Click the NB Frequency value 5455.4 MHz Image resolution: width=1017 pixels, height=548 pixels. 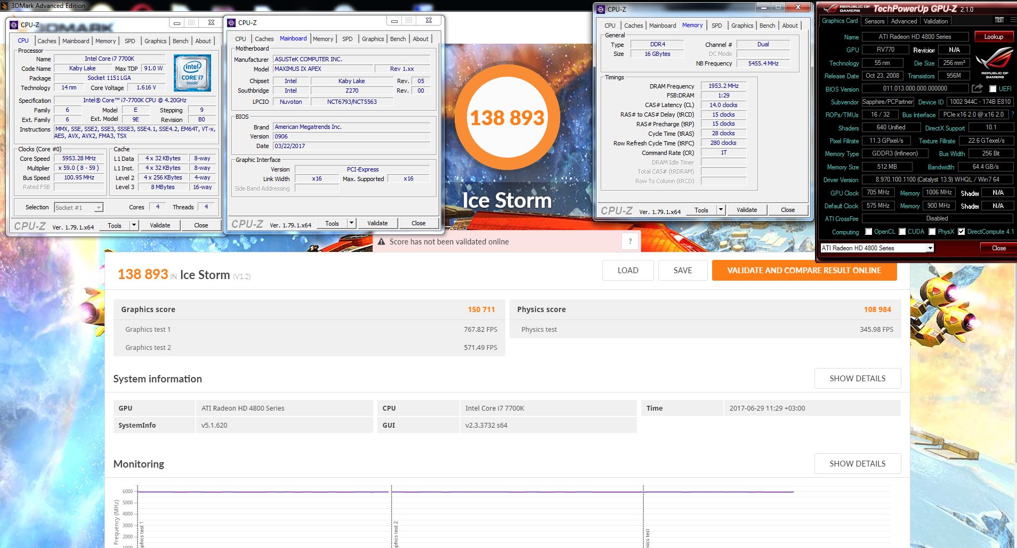point(763,63)
